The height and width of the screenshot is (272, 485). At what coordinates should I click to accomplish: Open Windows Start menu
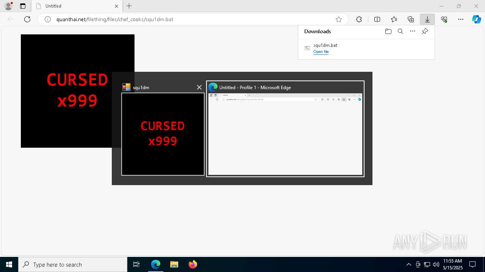9,264
